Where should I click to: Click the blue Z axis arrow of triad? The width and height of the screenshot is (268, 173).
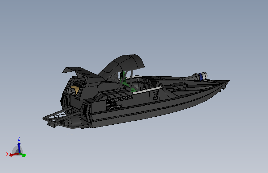coord(19,148)
